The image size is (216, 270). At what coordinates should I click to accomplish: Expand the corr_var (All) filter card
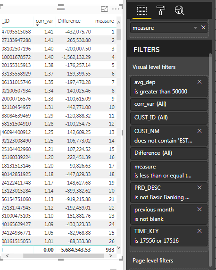point(169,104)
